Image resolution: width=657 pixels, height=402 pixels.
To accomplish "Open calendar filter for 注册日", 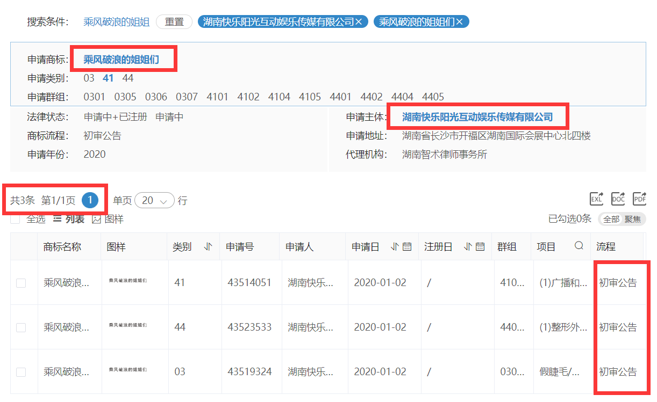I will pyautogui.click(x=480, y=247).
